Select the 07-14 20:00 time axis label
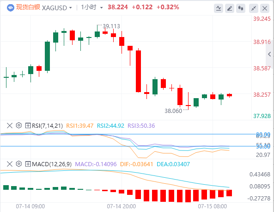The height and width of the screenshot is (212, 274). (x=121, y=206)
